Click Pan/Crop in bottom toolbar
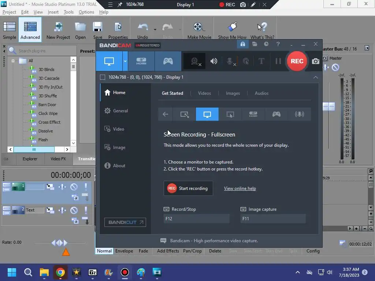The image size is (375, 281). 192,251
